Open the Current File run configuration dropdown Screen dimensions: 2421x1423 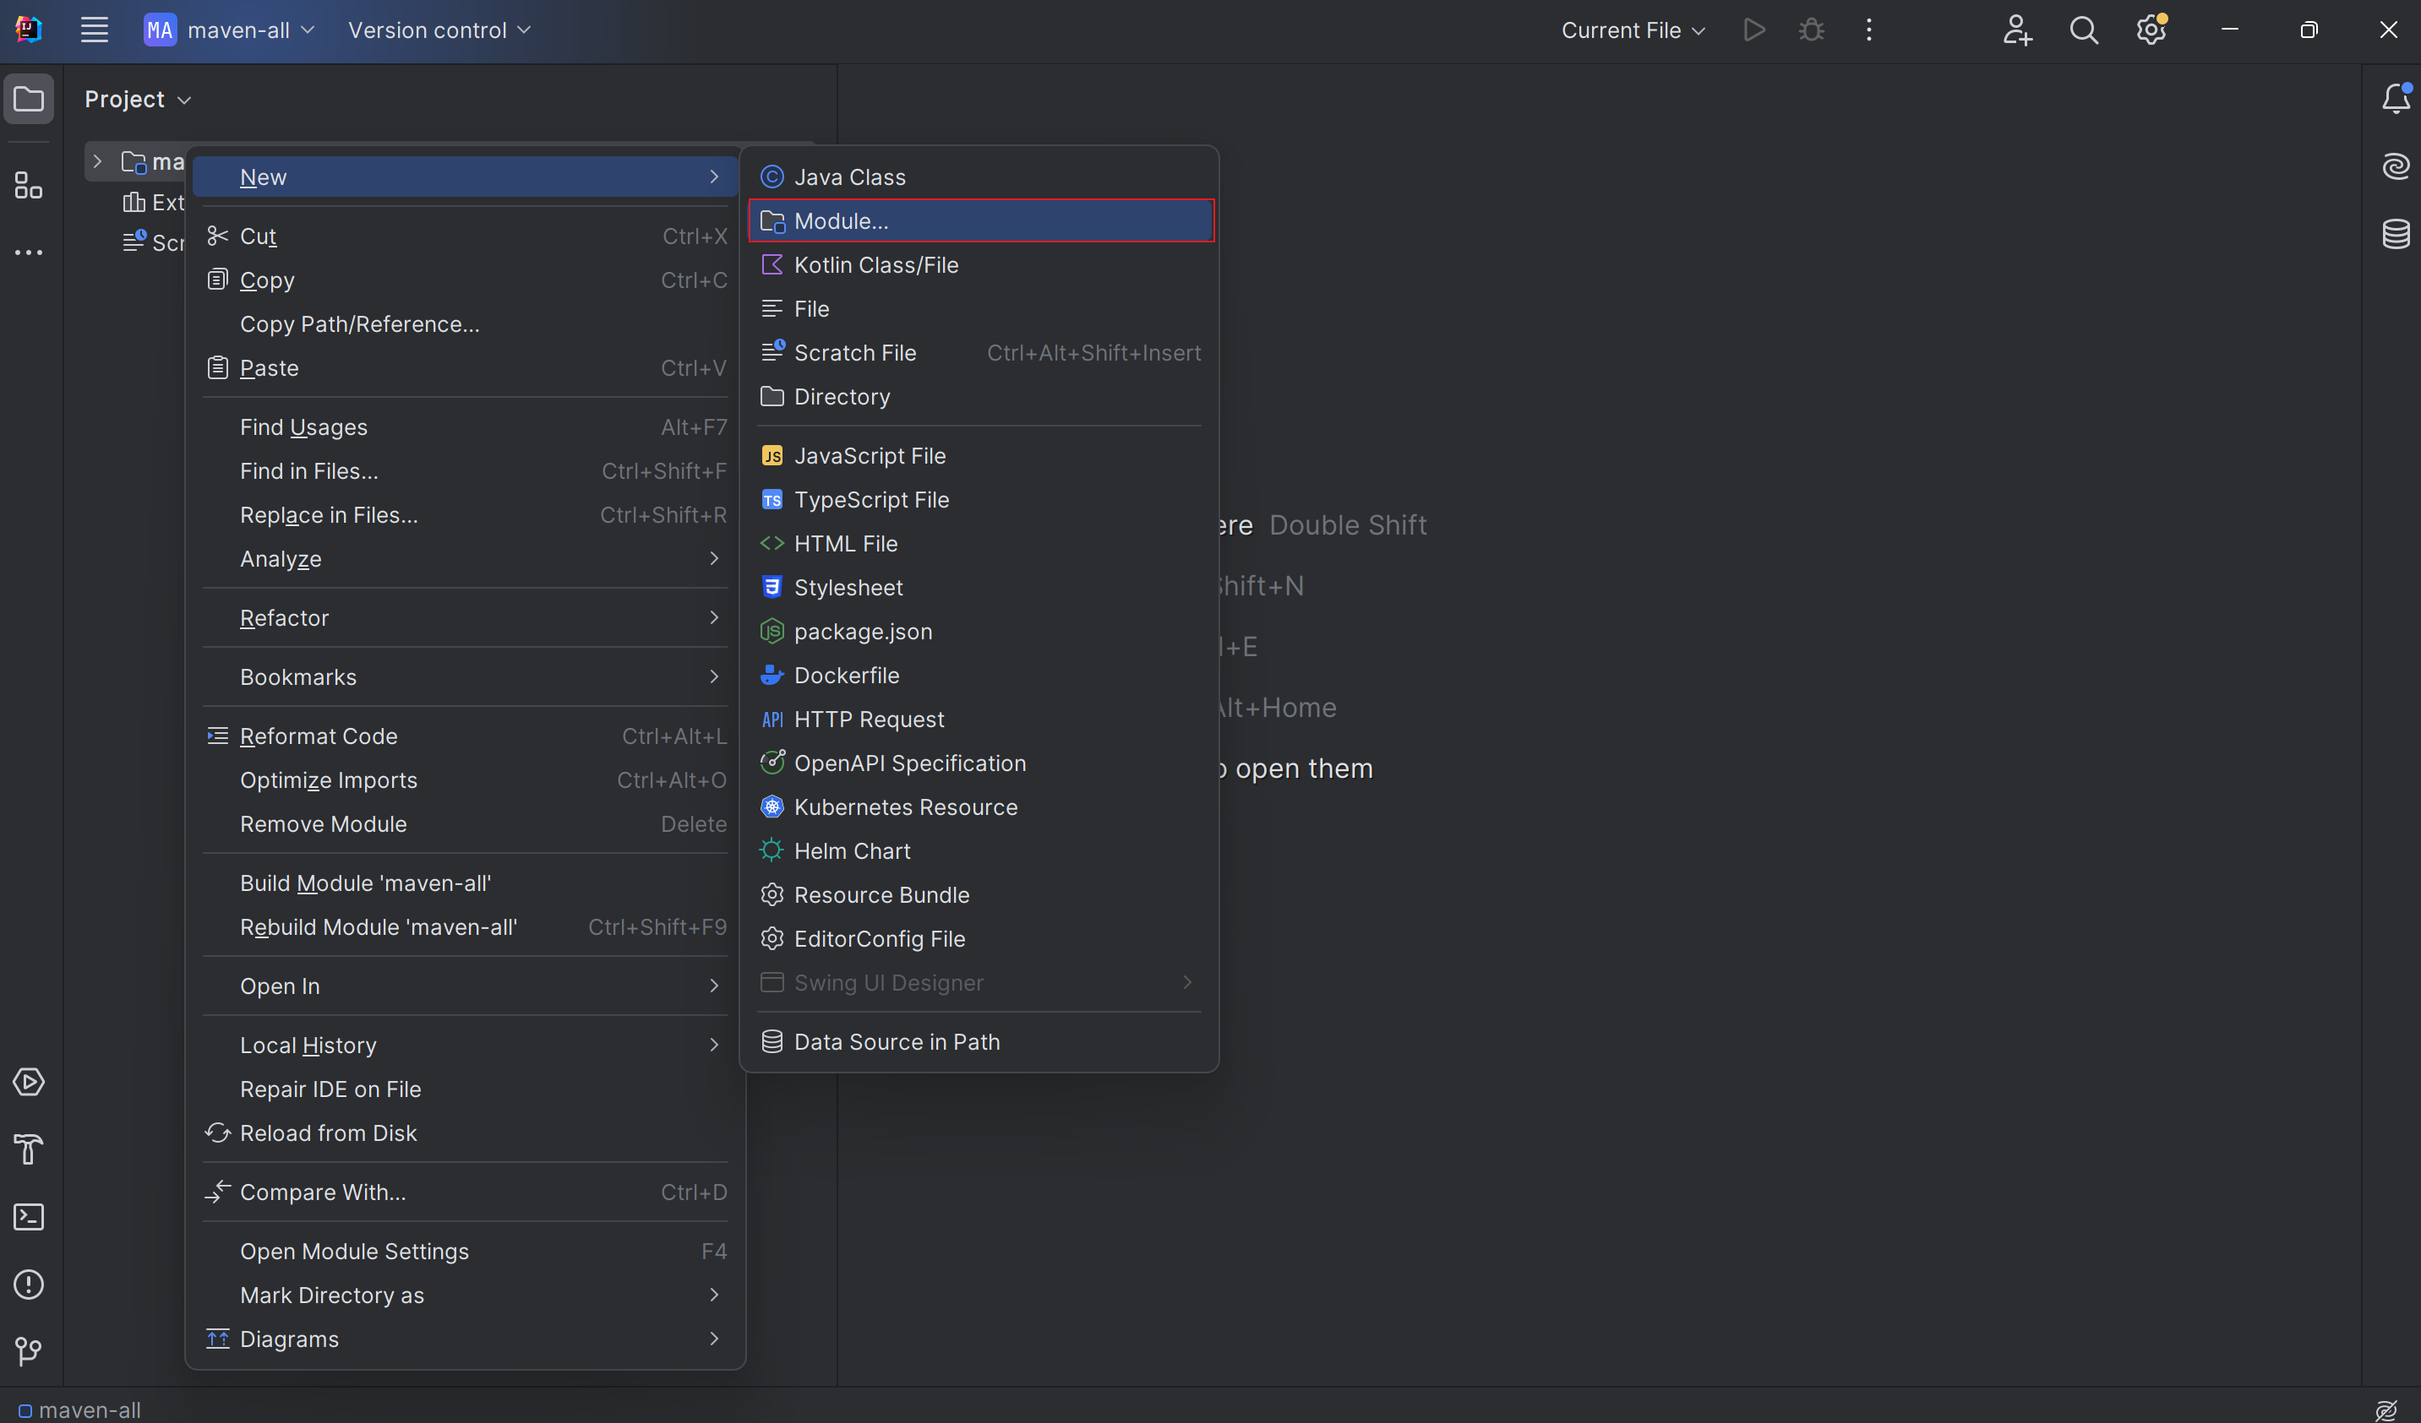pos(1631,30)
